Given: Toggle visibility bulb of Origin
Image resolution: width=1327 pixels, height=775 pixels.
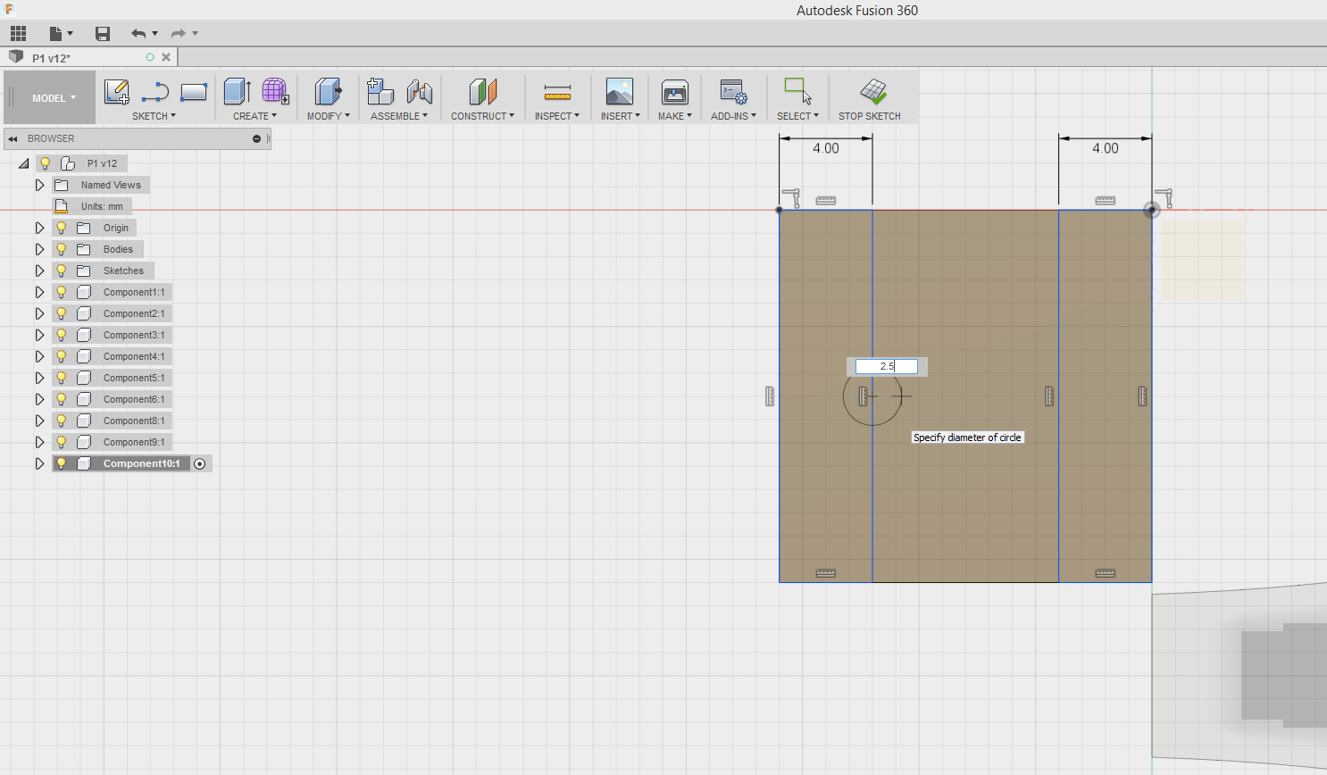Looking at the screenshot, I should point(62,228).
